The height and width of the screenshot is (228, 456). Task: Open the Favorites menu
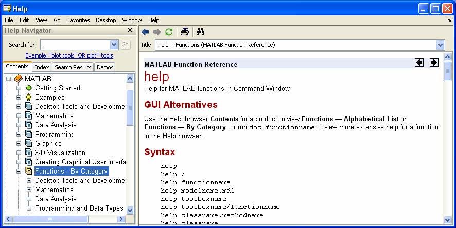78,20
